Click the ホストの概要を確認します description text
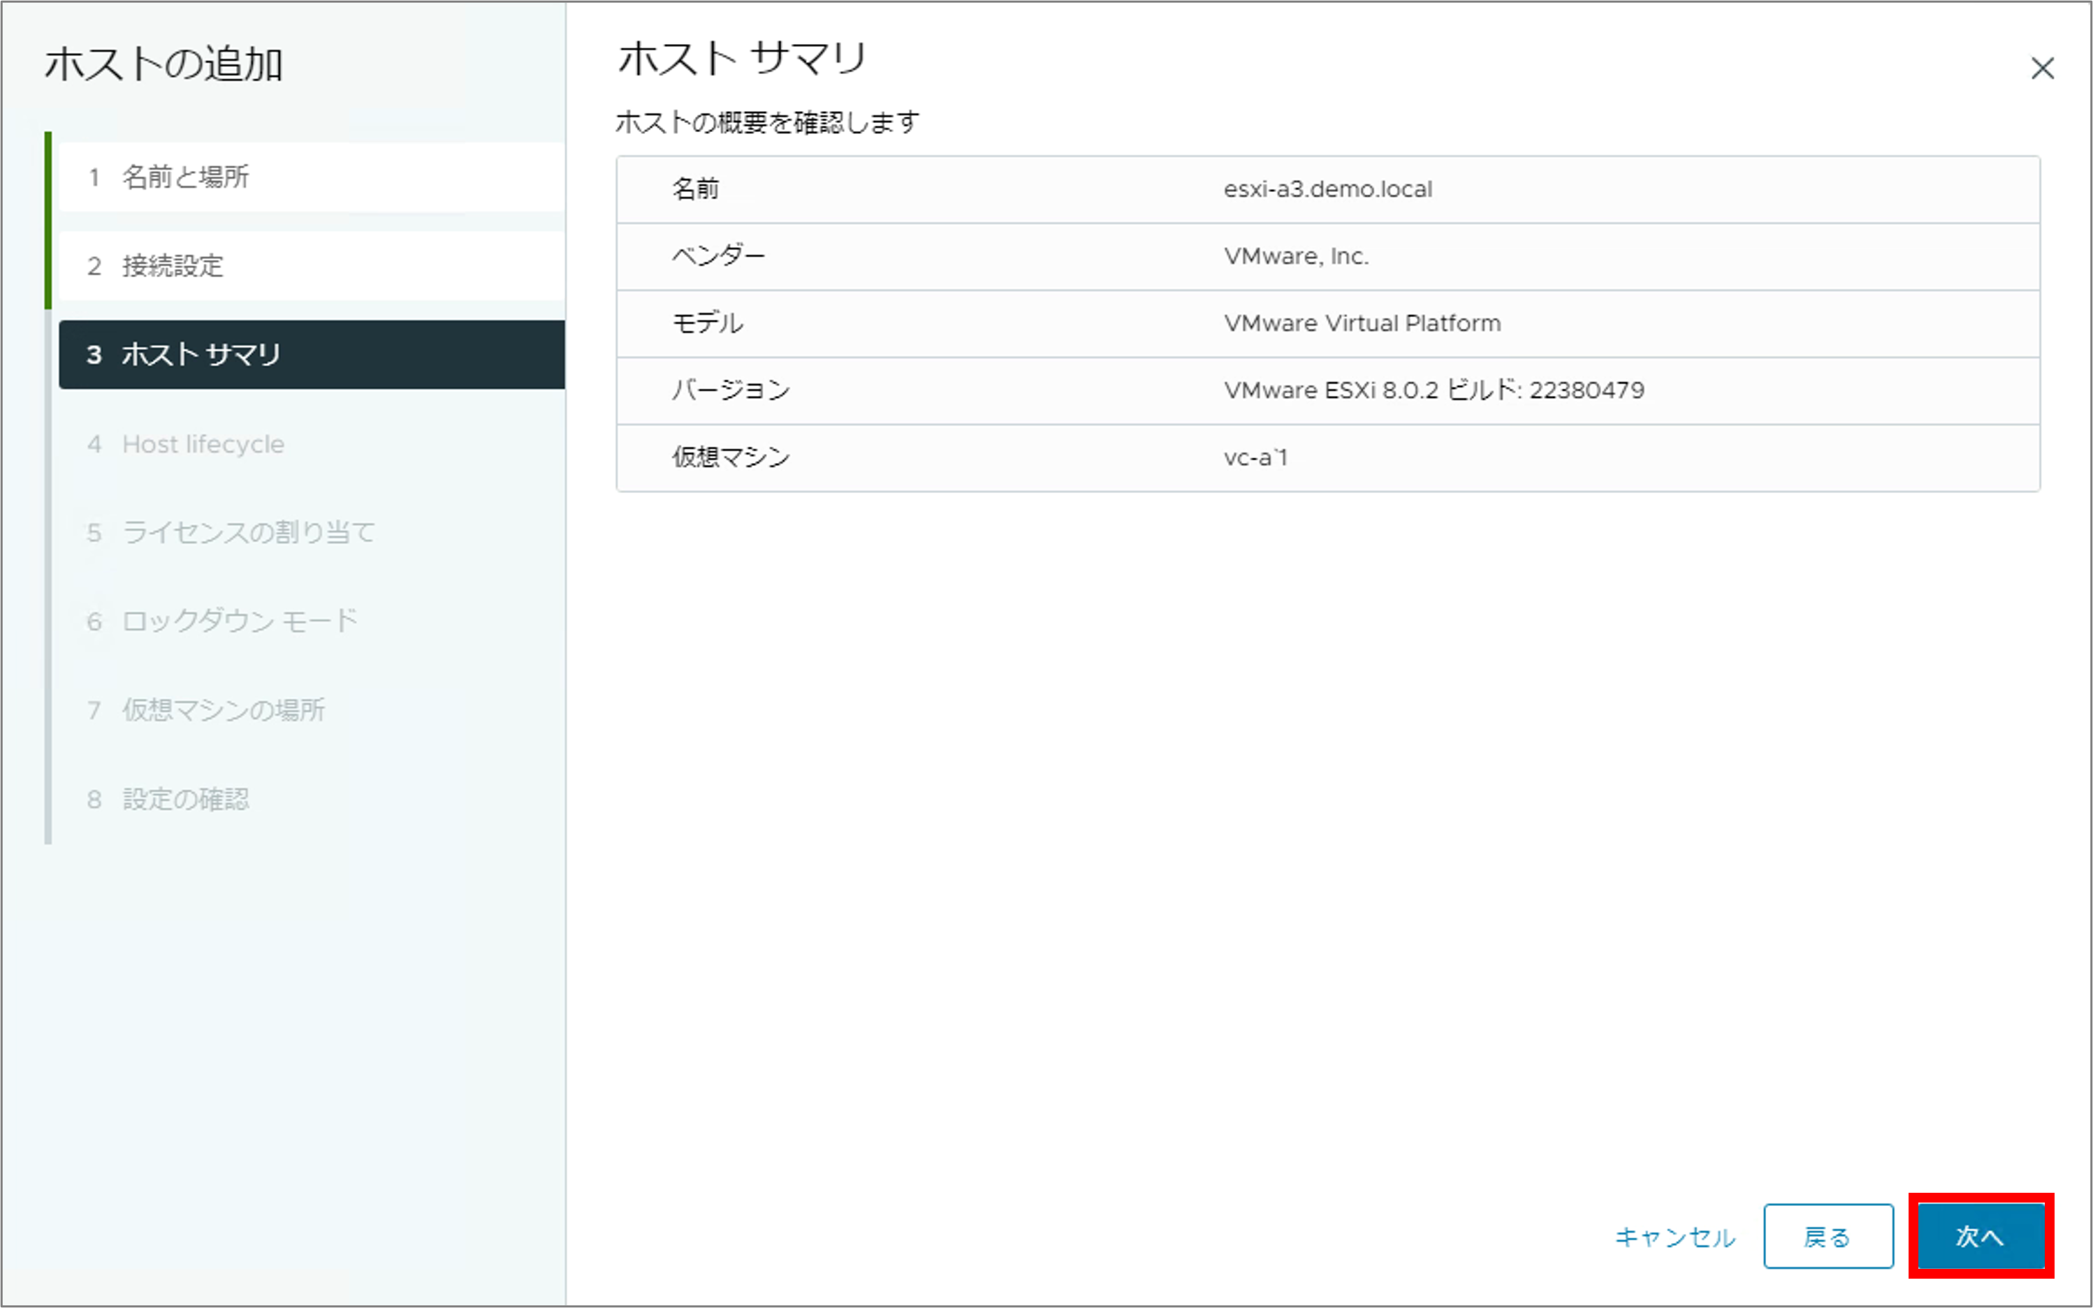 (x=766, y=122)
